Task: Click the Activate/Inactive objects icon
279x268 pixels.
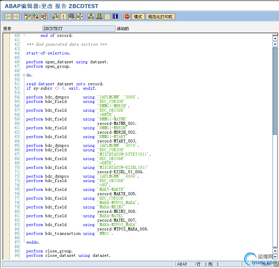Action: [36, 17]
